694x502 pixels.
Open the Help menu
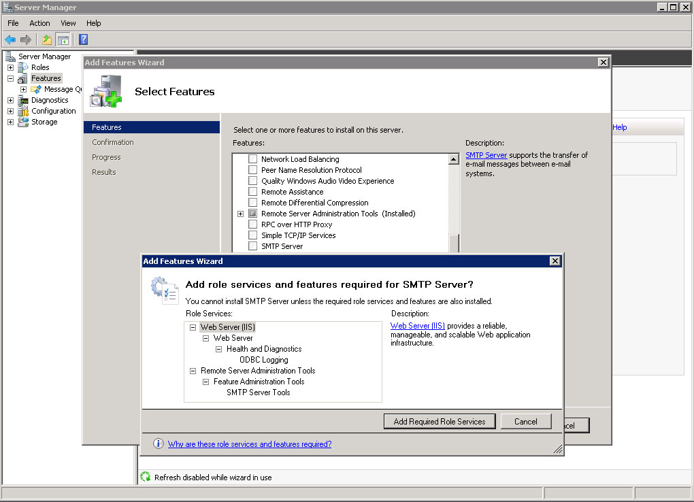click(93, 23)
